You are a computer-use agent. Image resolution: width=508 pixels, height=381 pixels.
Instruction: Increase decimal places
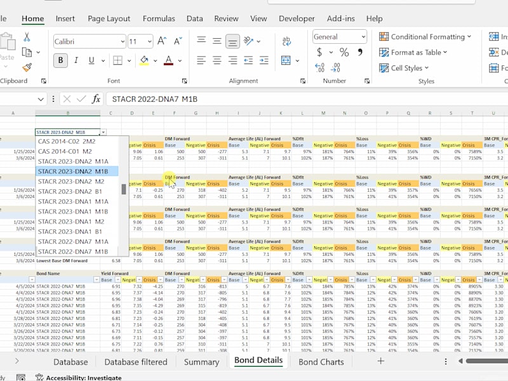(x=319, y=67)
